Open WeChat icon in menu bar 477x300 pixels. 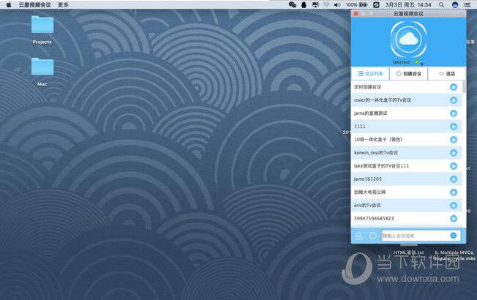[293, 4]
